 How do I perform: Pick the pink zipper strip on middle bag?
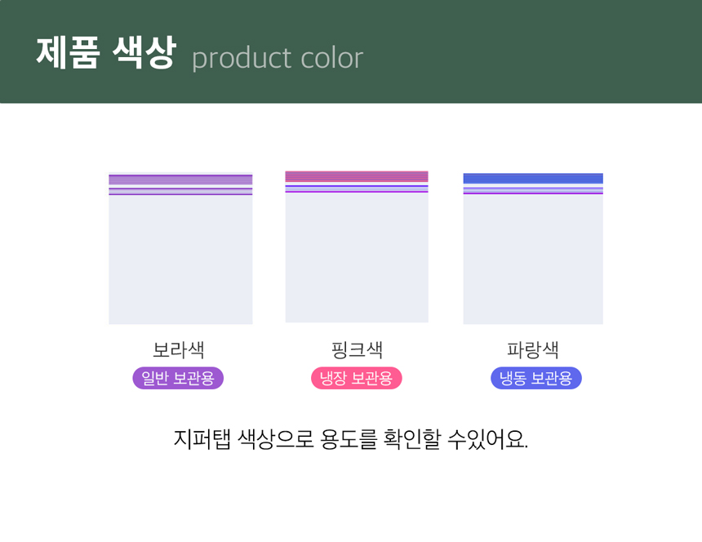[x=357, y=176]
